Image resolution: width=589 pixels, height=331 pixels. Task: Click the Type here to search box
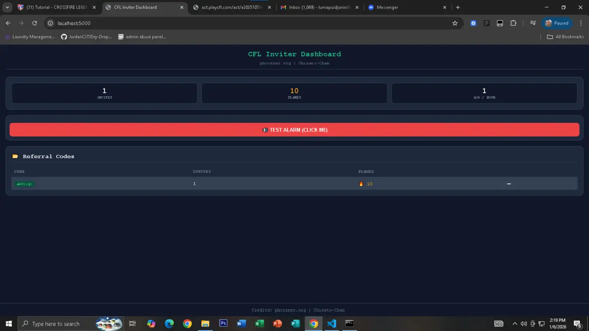tap(71, 324)
